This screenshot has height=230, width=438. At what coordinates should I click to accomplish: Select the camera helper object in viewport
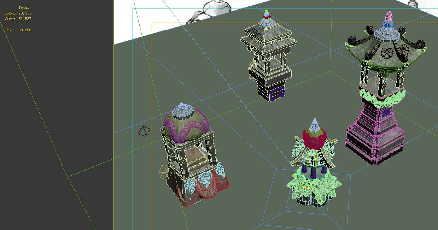point(144,131)
